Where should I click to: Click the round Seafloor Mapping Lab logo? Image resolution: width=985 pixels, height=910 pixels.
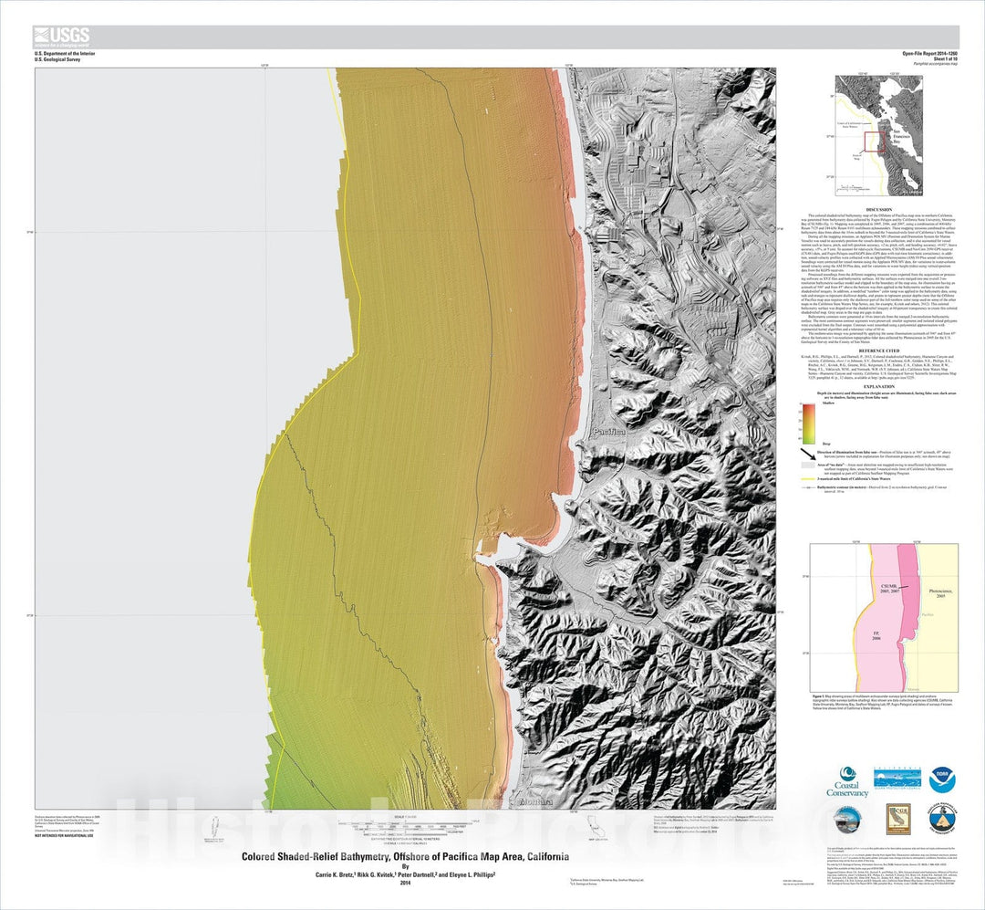pyautogui.click(x=942, y=818)
